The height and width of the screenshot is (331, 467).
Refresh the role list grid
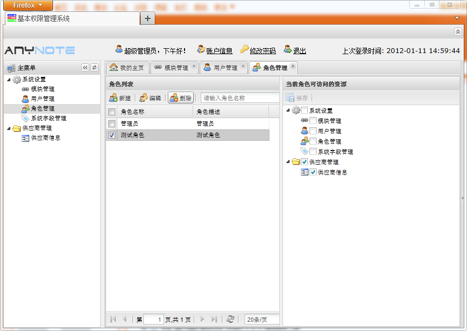pyautogui.click(x=230, y=319)
